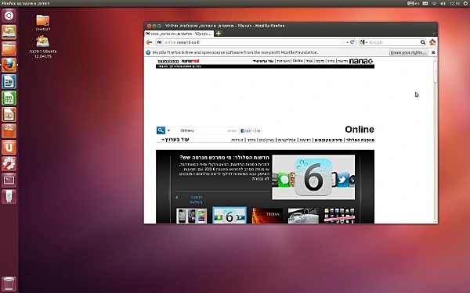Image resolution: width=470 pixels, height=293 pixels.
Task: Go back with Firefox's back arrow
Action: (149, 42)
